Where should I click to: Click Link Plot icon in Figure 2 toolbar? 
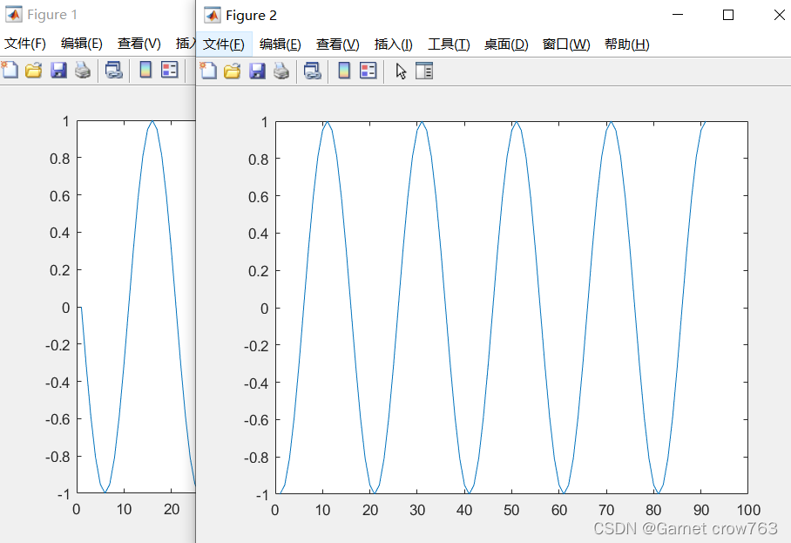(x=313, y=71)
